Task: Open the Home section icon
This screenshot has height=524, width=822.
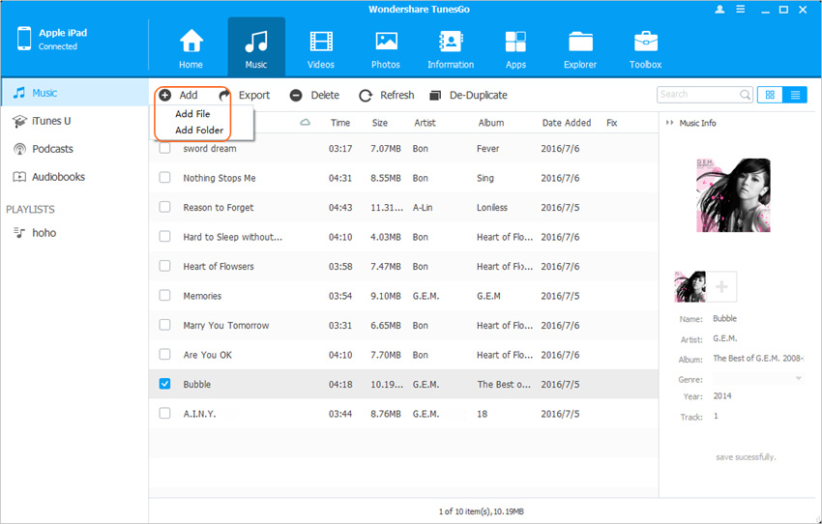Action: click(191, 43)
